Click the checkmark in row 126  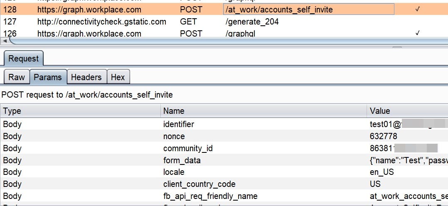click(x=417, y=33)
